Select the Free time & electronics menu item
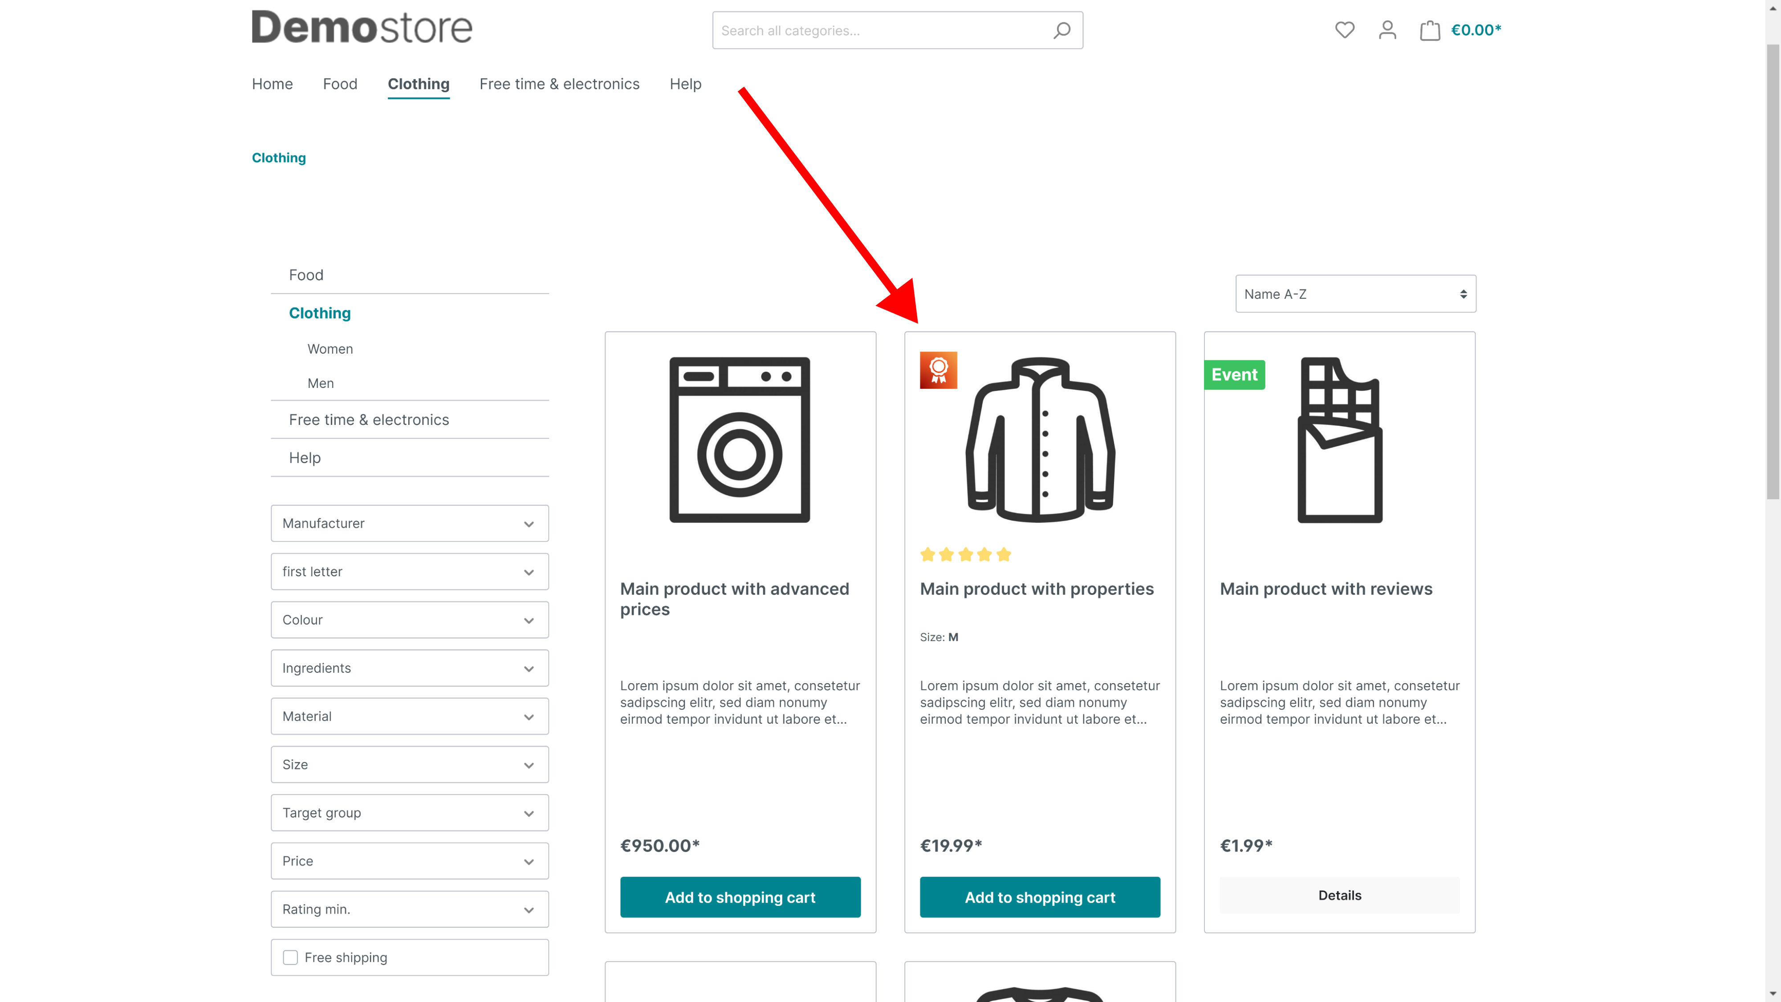 click(x=559, y=83)
